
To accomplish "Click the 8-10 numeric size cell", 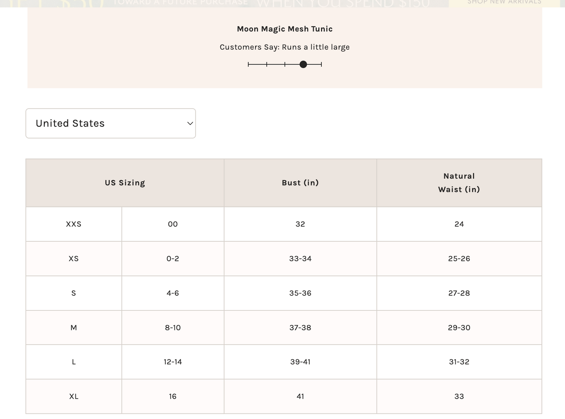I will tap(172, 328).
